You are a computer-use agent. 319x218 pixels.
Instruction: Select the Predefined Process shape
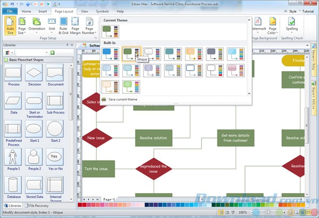(13, 131)
